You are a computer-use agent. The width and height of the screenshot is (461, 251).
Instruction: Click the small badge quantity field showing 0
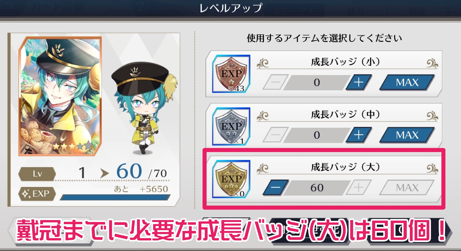(x=317, y=82)
